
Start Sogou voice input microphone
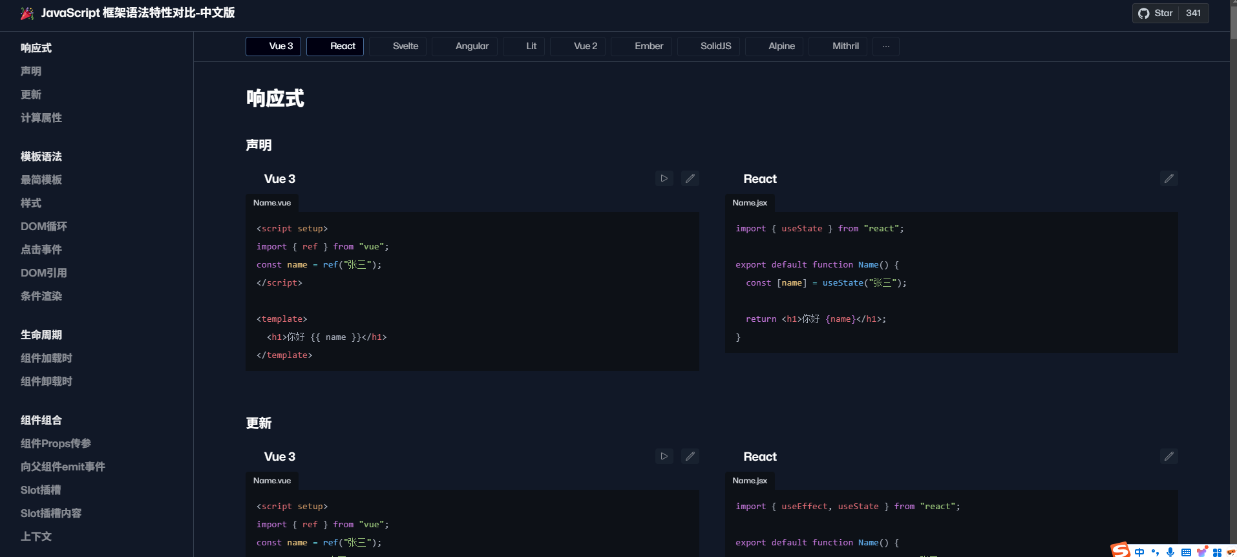pos(1170,552)
